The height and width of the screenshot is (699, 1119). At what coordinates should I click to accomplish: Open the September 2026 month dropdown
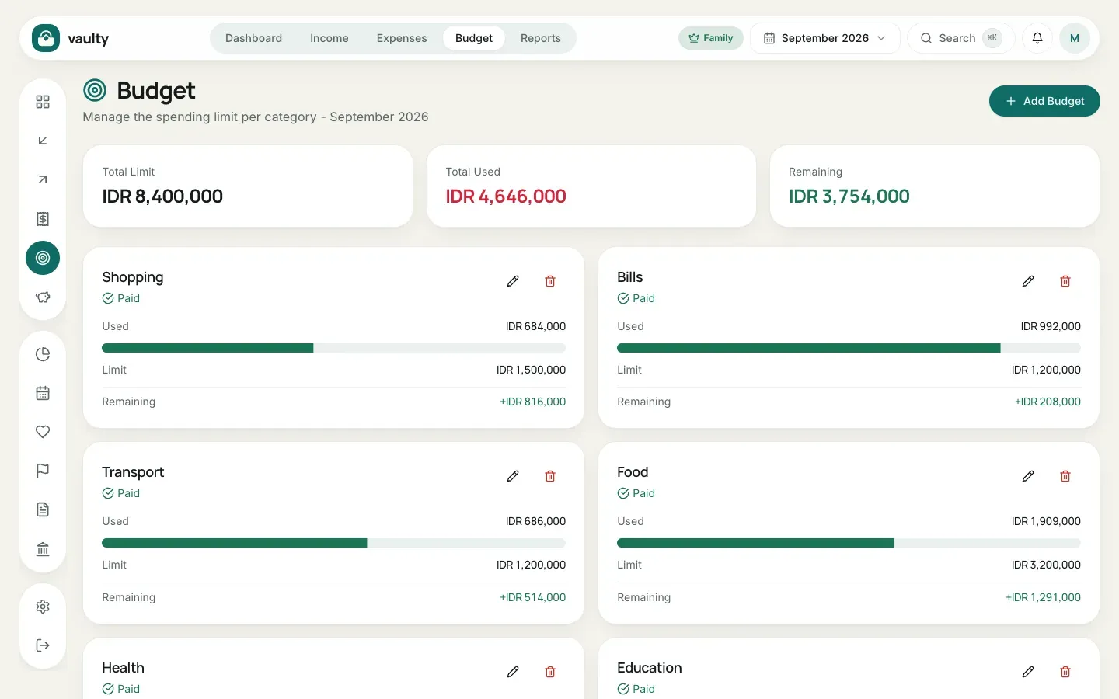click(x=824, y=38)
